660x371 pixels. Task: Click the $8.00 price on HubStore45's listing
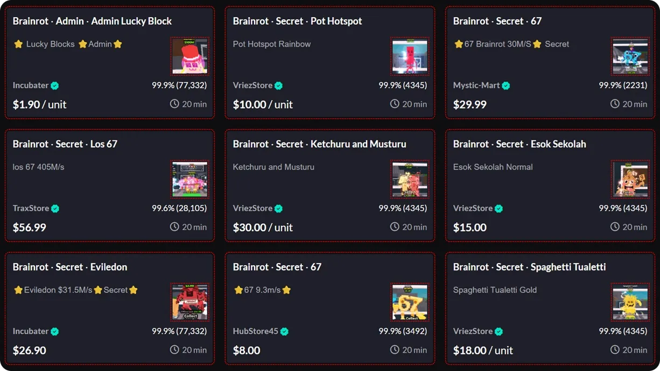click(x=246, y=350)
